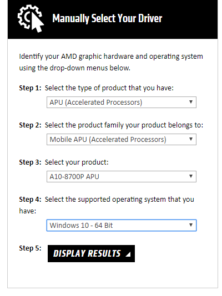Click the Step 2 label
Screen dimensions: 222x296
pos(30,125)
